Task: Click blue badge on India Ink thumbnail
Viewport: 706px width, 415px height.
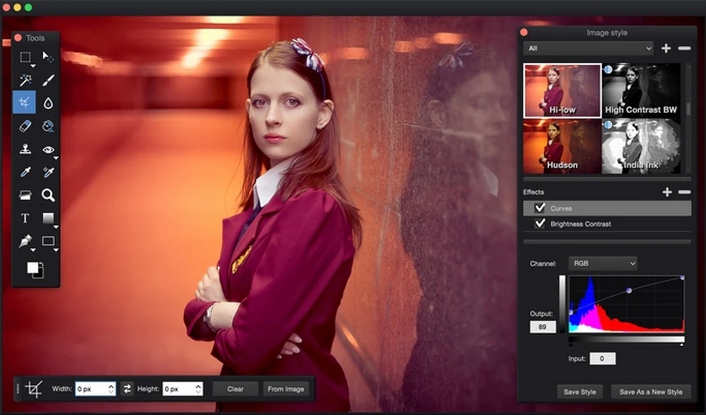Action: pos(608,124)
